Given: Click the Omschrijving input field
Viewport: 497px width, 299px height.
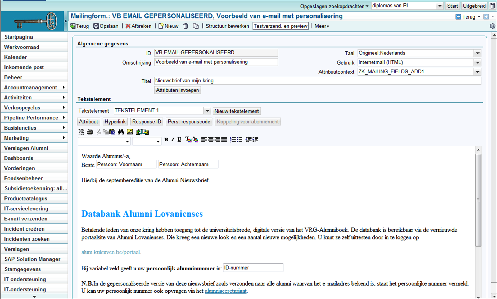Looking at the screenshot, I should click(x=216, y=62).
